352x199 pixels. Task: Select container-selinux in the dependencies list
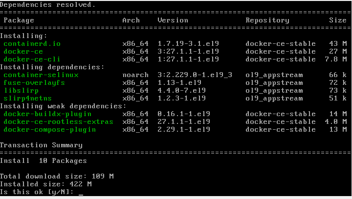click(x=41, y=75)
